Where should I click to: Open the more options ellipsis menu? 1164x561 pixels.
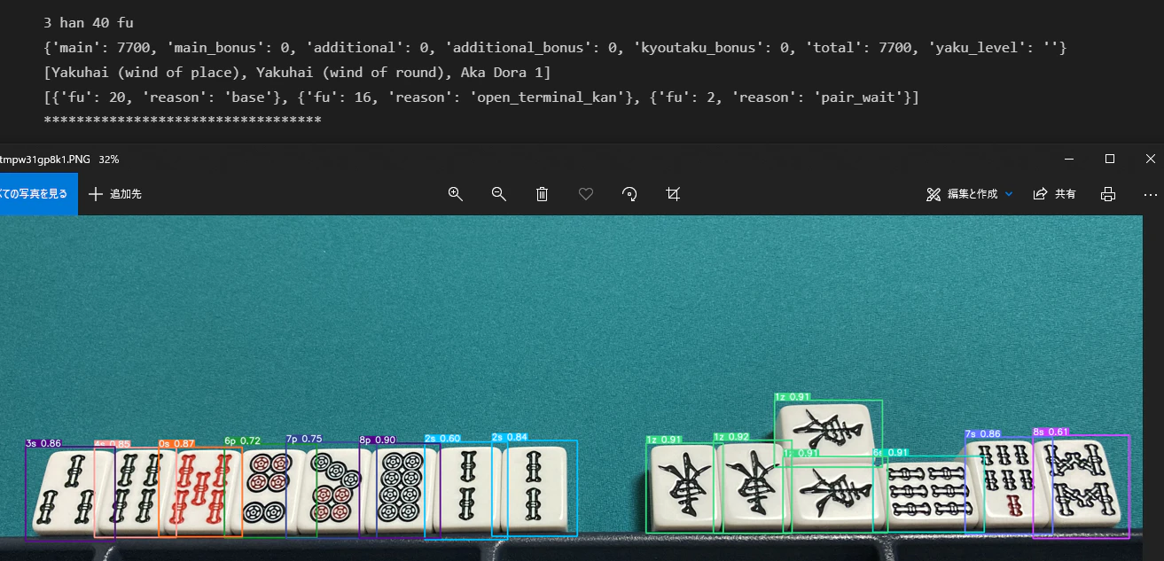[x=1151, y=194]
